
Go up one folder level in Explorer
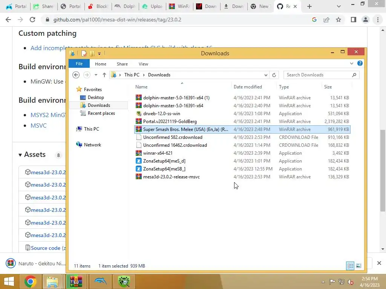click(x=104, y=75)
